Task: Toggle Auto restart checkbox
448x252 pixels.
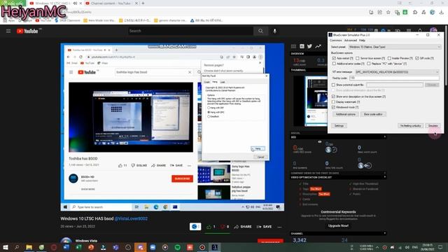Action: (x=334, y=58)
